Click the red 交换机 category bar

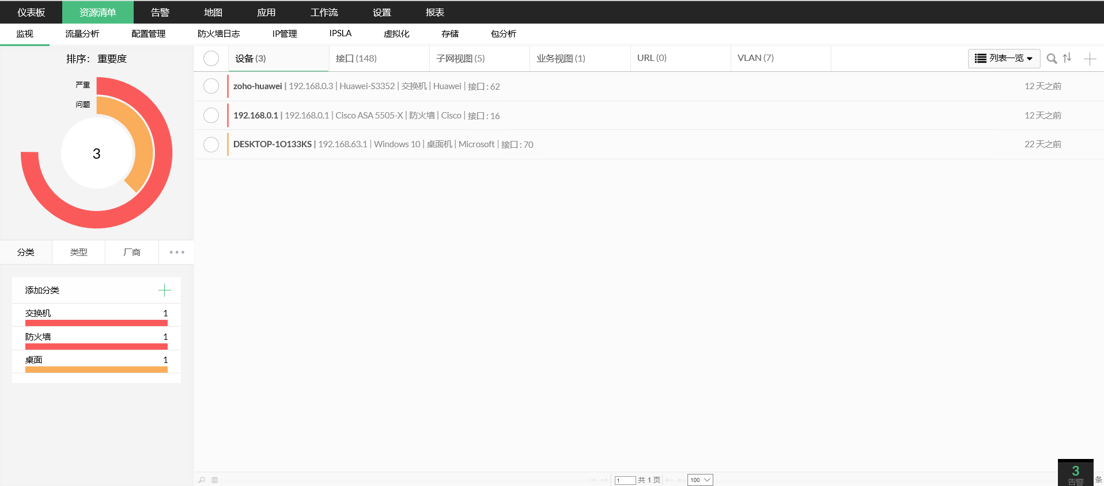[96, 323]
